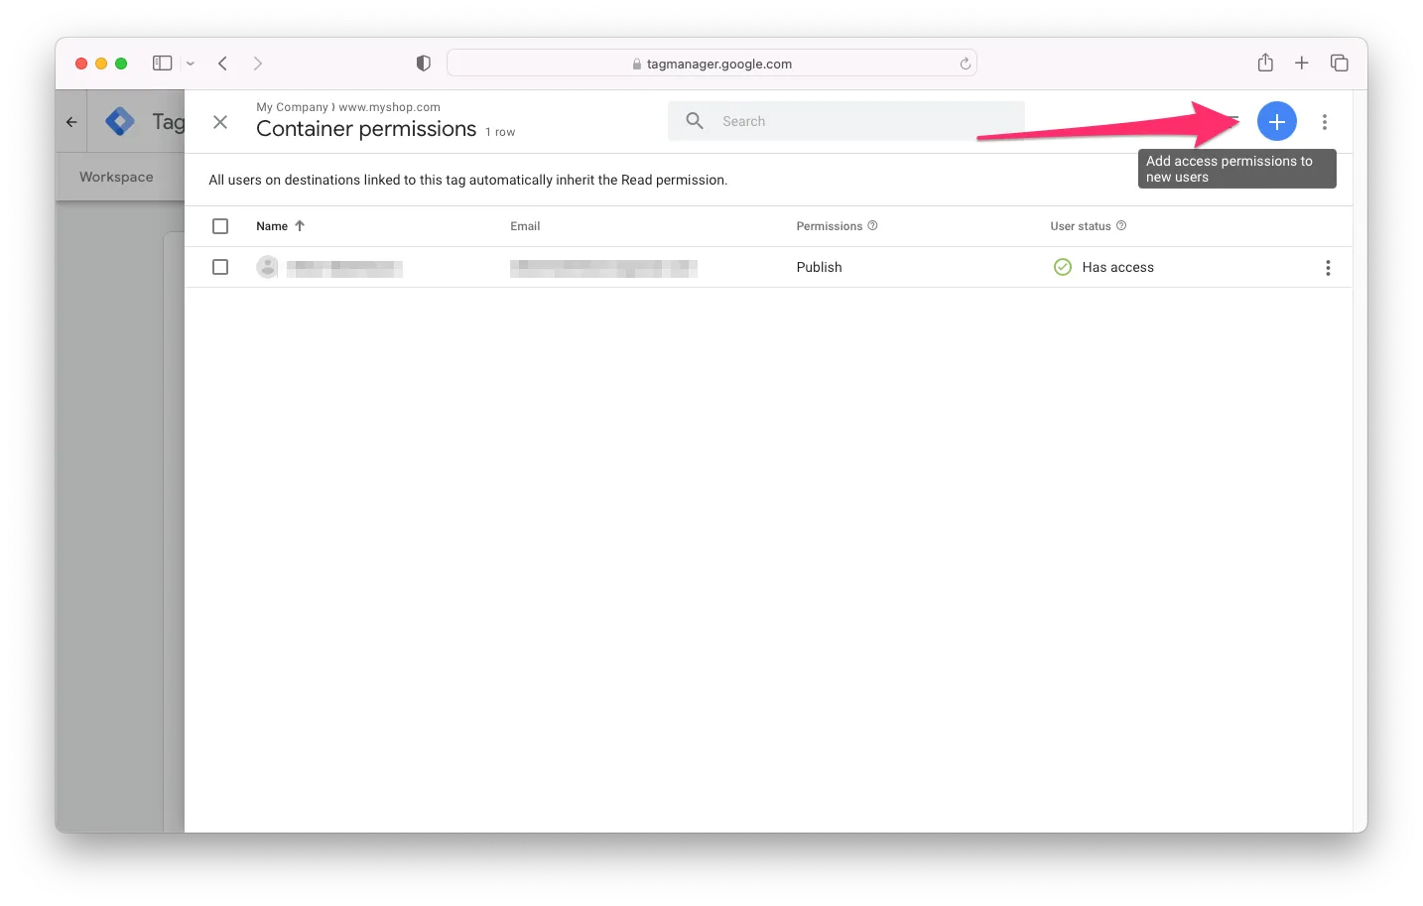Image resolution: width=1423 pixels, height=906 pixels.
Task: Click the Publish permission in user row
Action: [x=819, y=267]
